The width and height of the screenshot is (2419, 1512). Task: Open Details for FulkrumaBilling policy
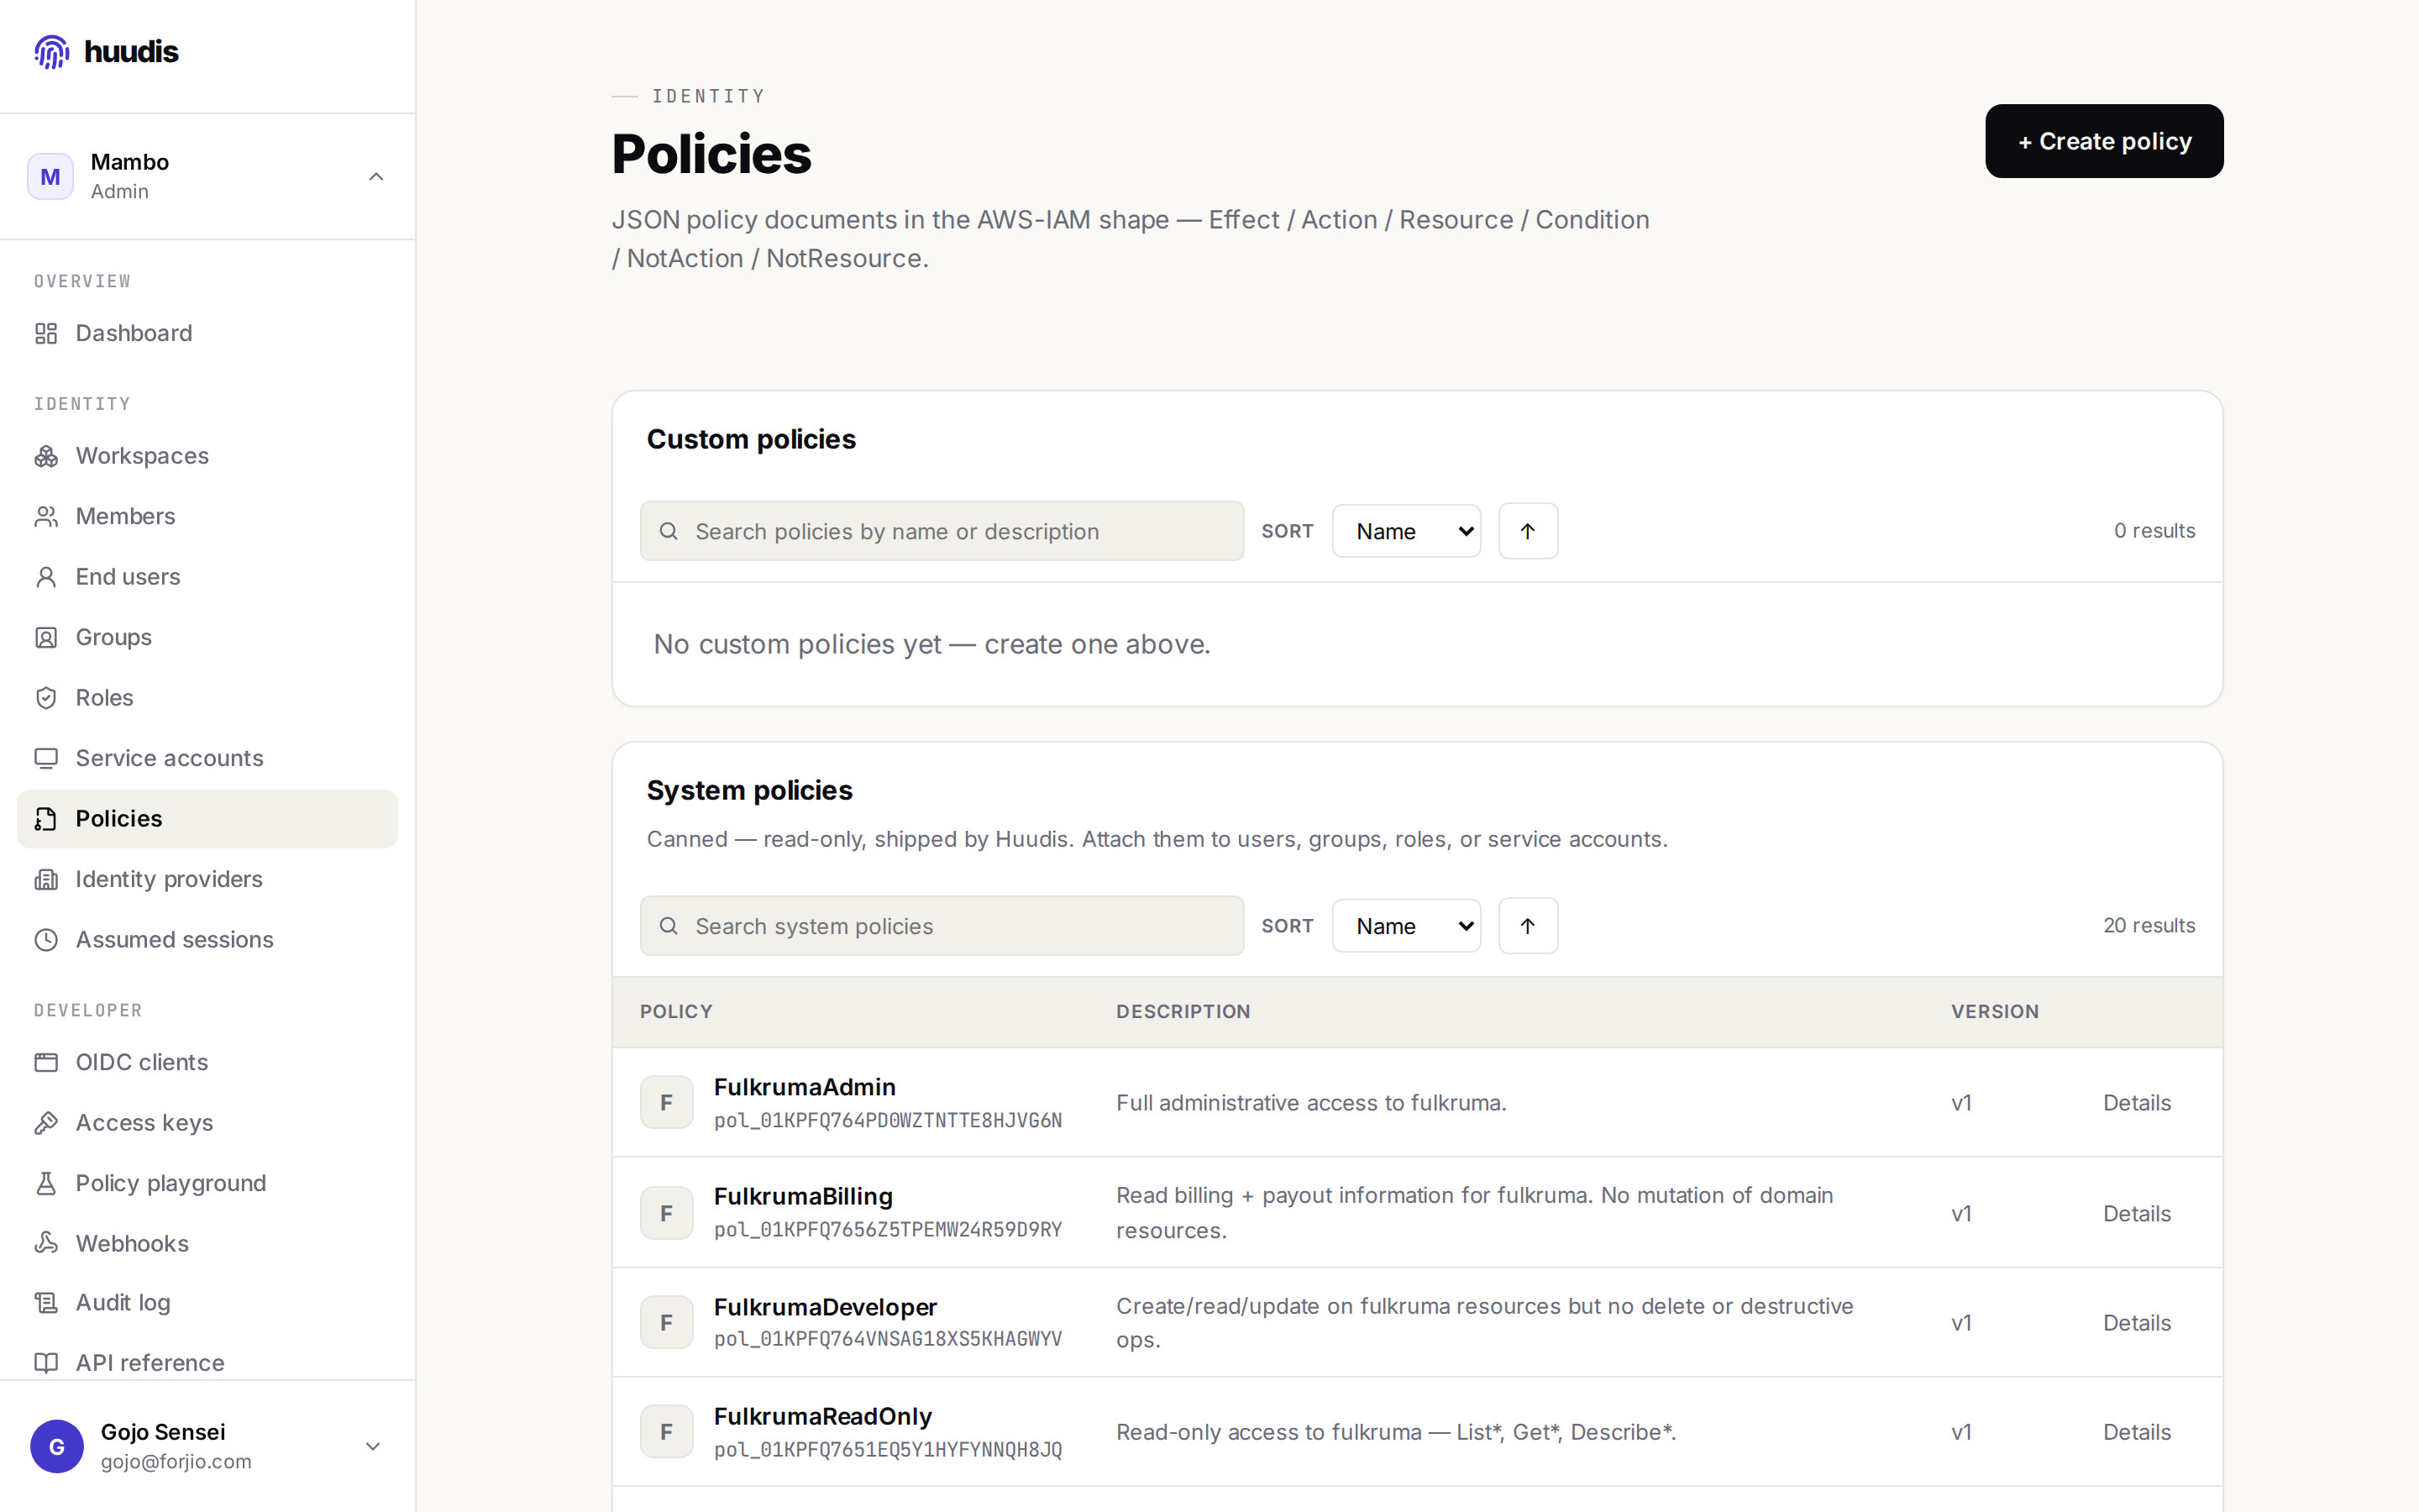2136,1213
